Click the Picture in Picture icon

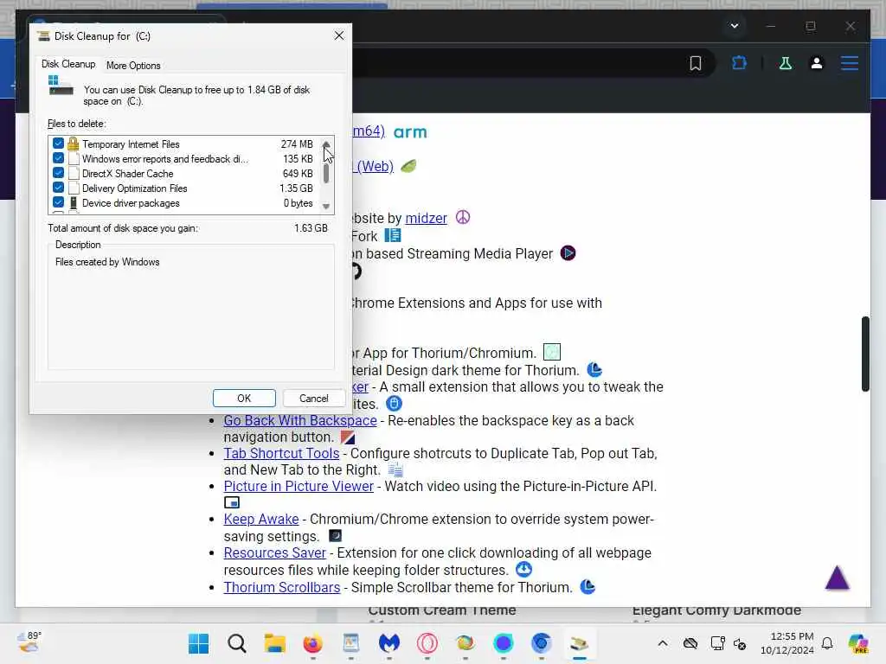(x=232, y=502)
